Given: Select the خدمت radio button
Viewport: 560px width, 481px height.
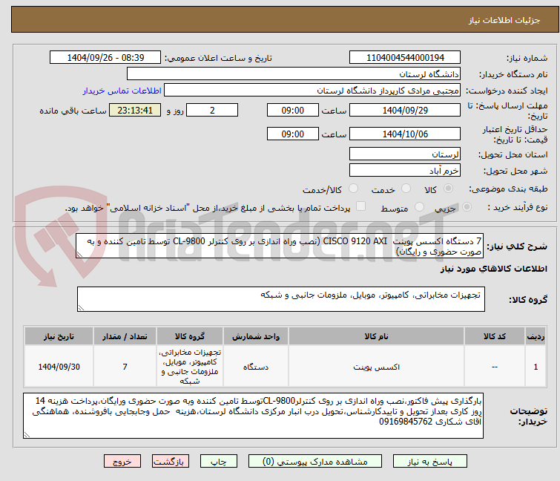Looking at the screenshot, I should click(x=406, y=189).
